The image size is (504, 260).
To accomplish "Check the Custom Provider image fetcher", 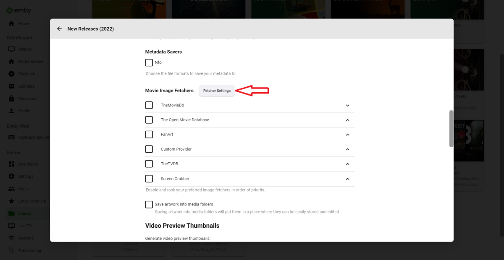I will [149, 149].
